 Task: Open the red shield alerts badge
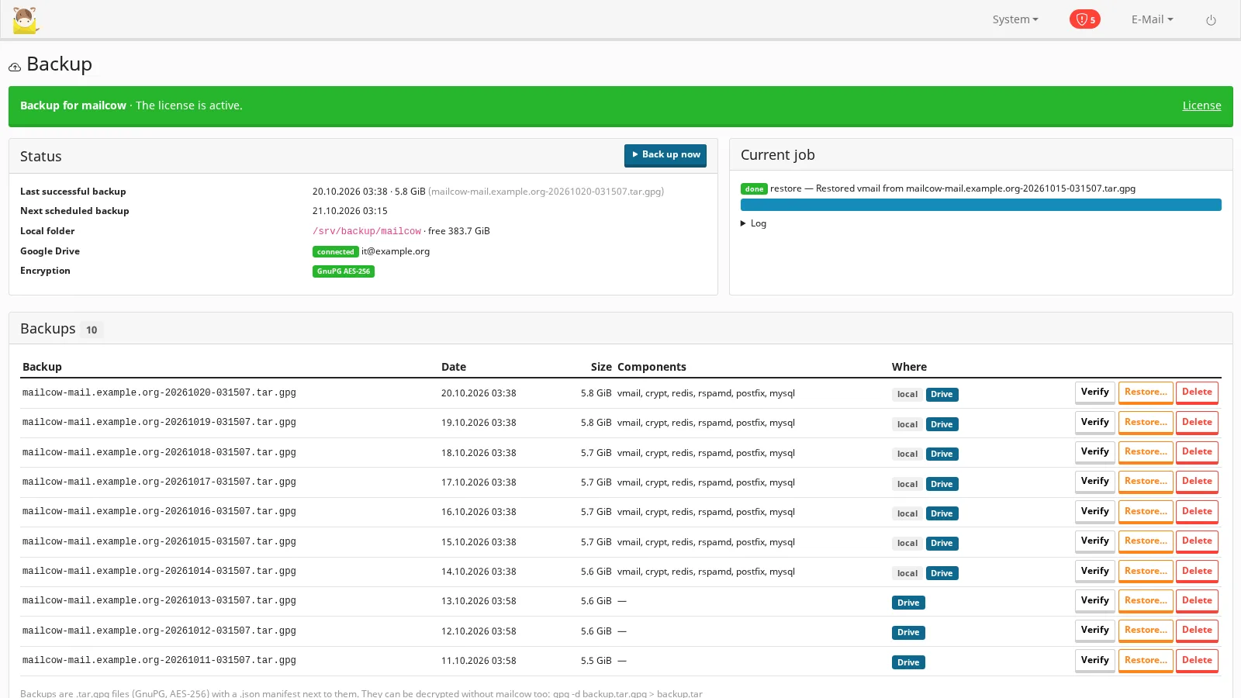(x=1084, y=19)
